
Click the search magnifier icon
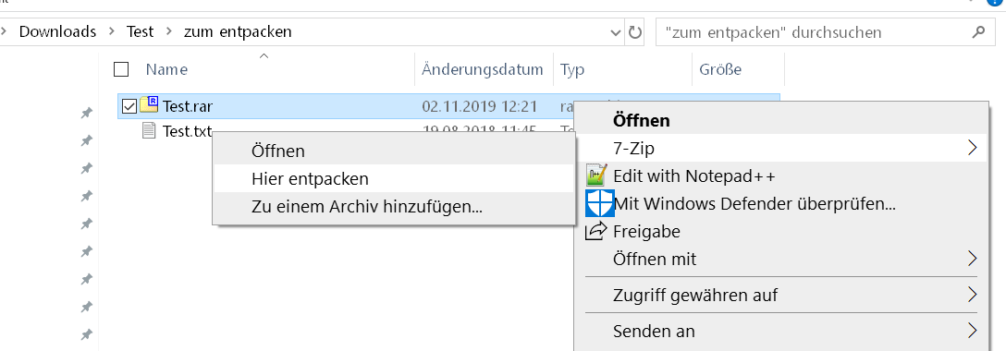(978, 32)
